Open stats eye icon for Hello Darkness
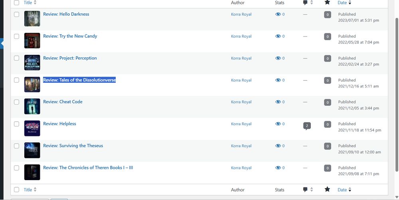Viewport: 399px width, 200px height. 278,14
